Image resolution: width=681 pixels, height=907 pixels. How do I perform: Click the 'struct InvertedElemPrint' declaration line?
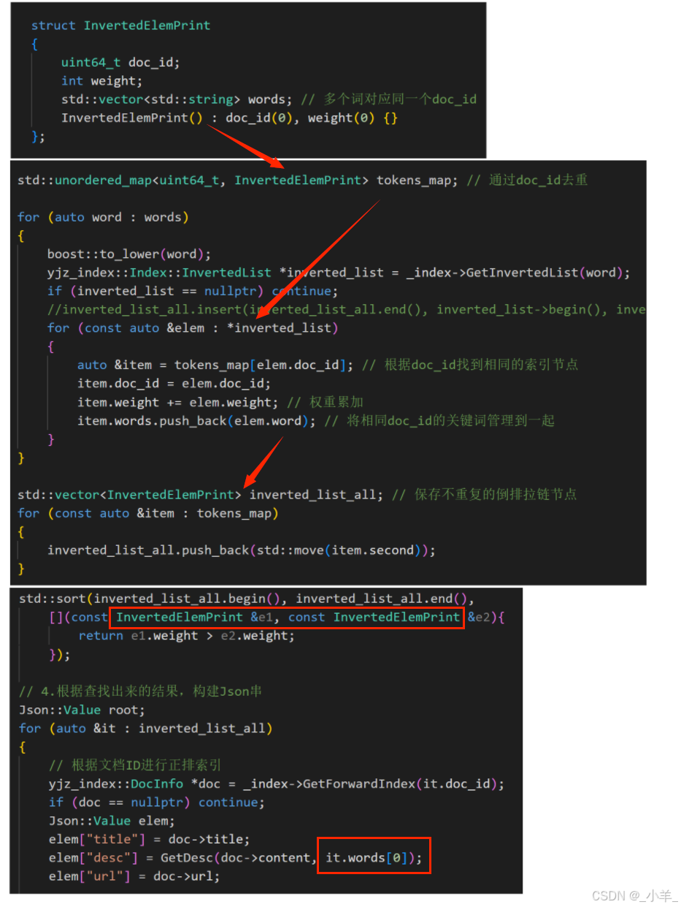pyautogui.click(x=120, y=26)
